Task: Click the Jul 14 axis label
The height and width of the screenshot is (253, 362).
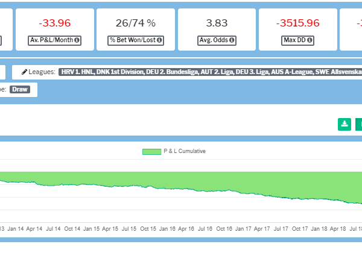Action: [x=53, y=229]
